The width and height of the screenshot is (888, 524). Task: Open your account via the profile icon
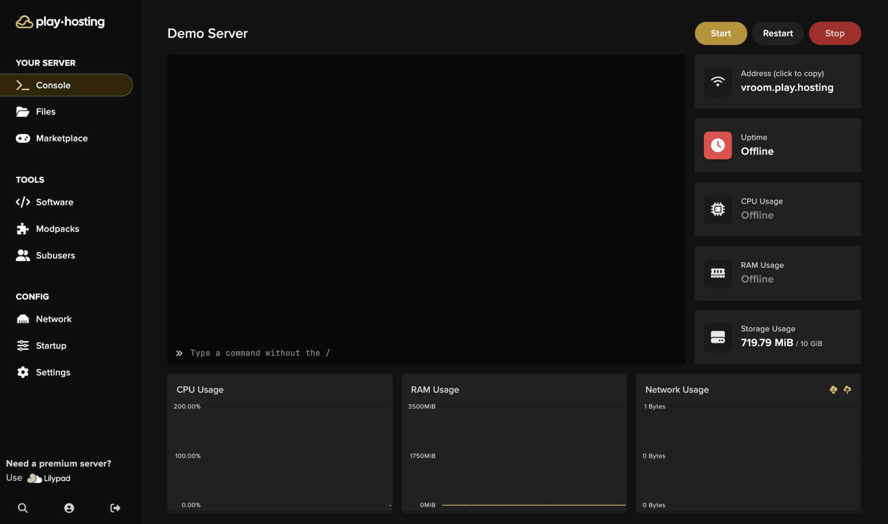(x=69, y=508)
